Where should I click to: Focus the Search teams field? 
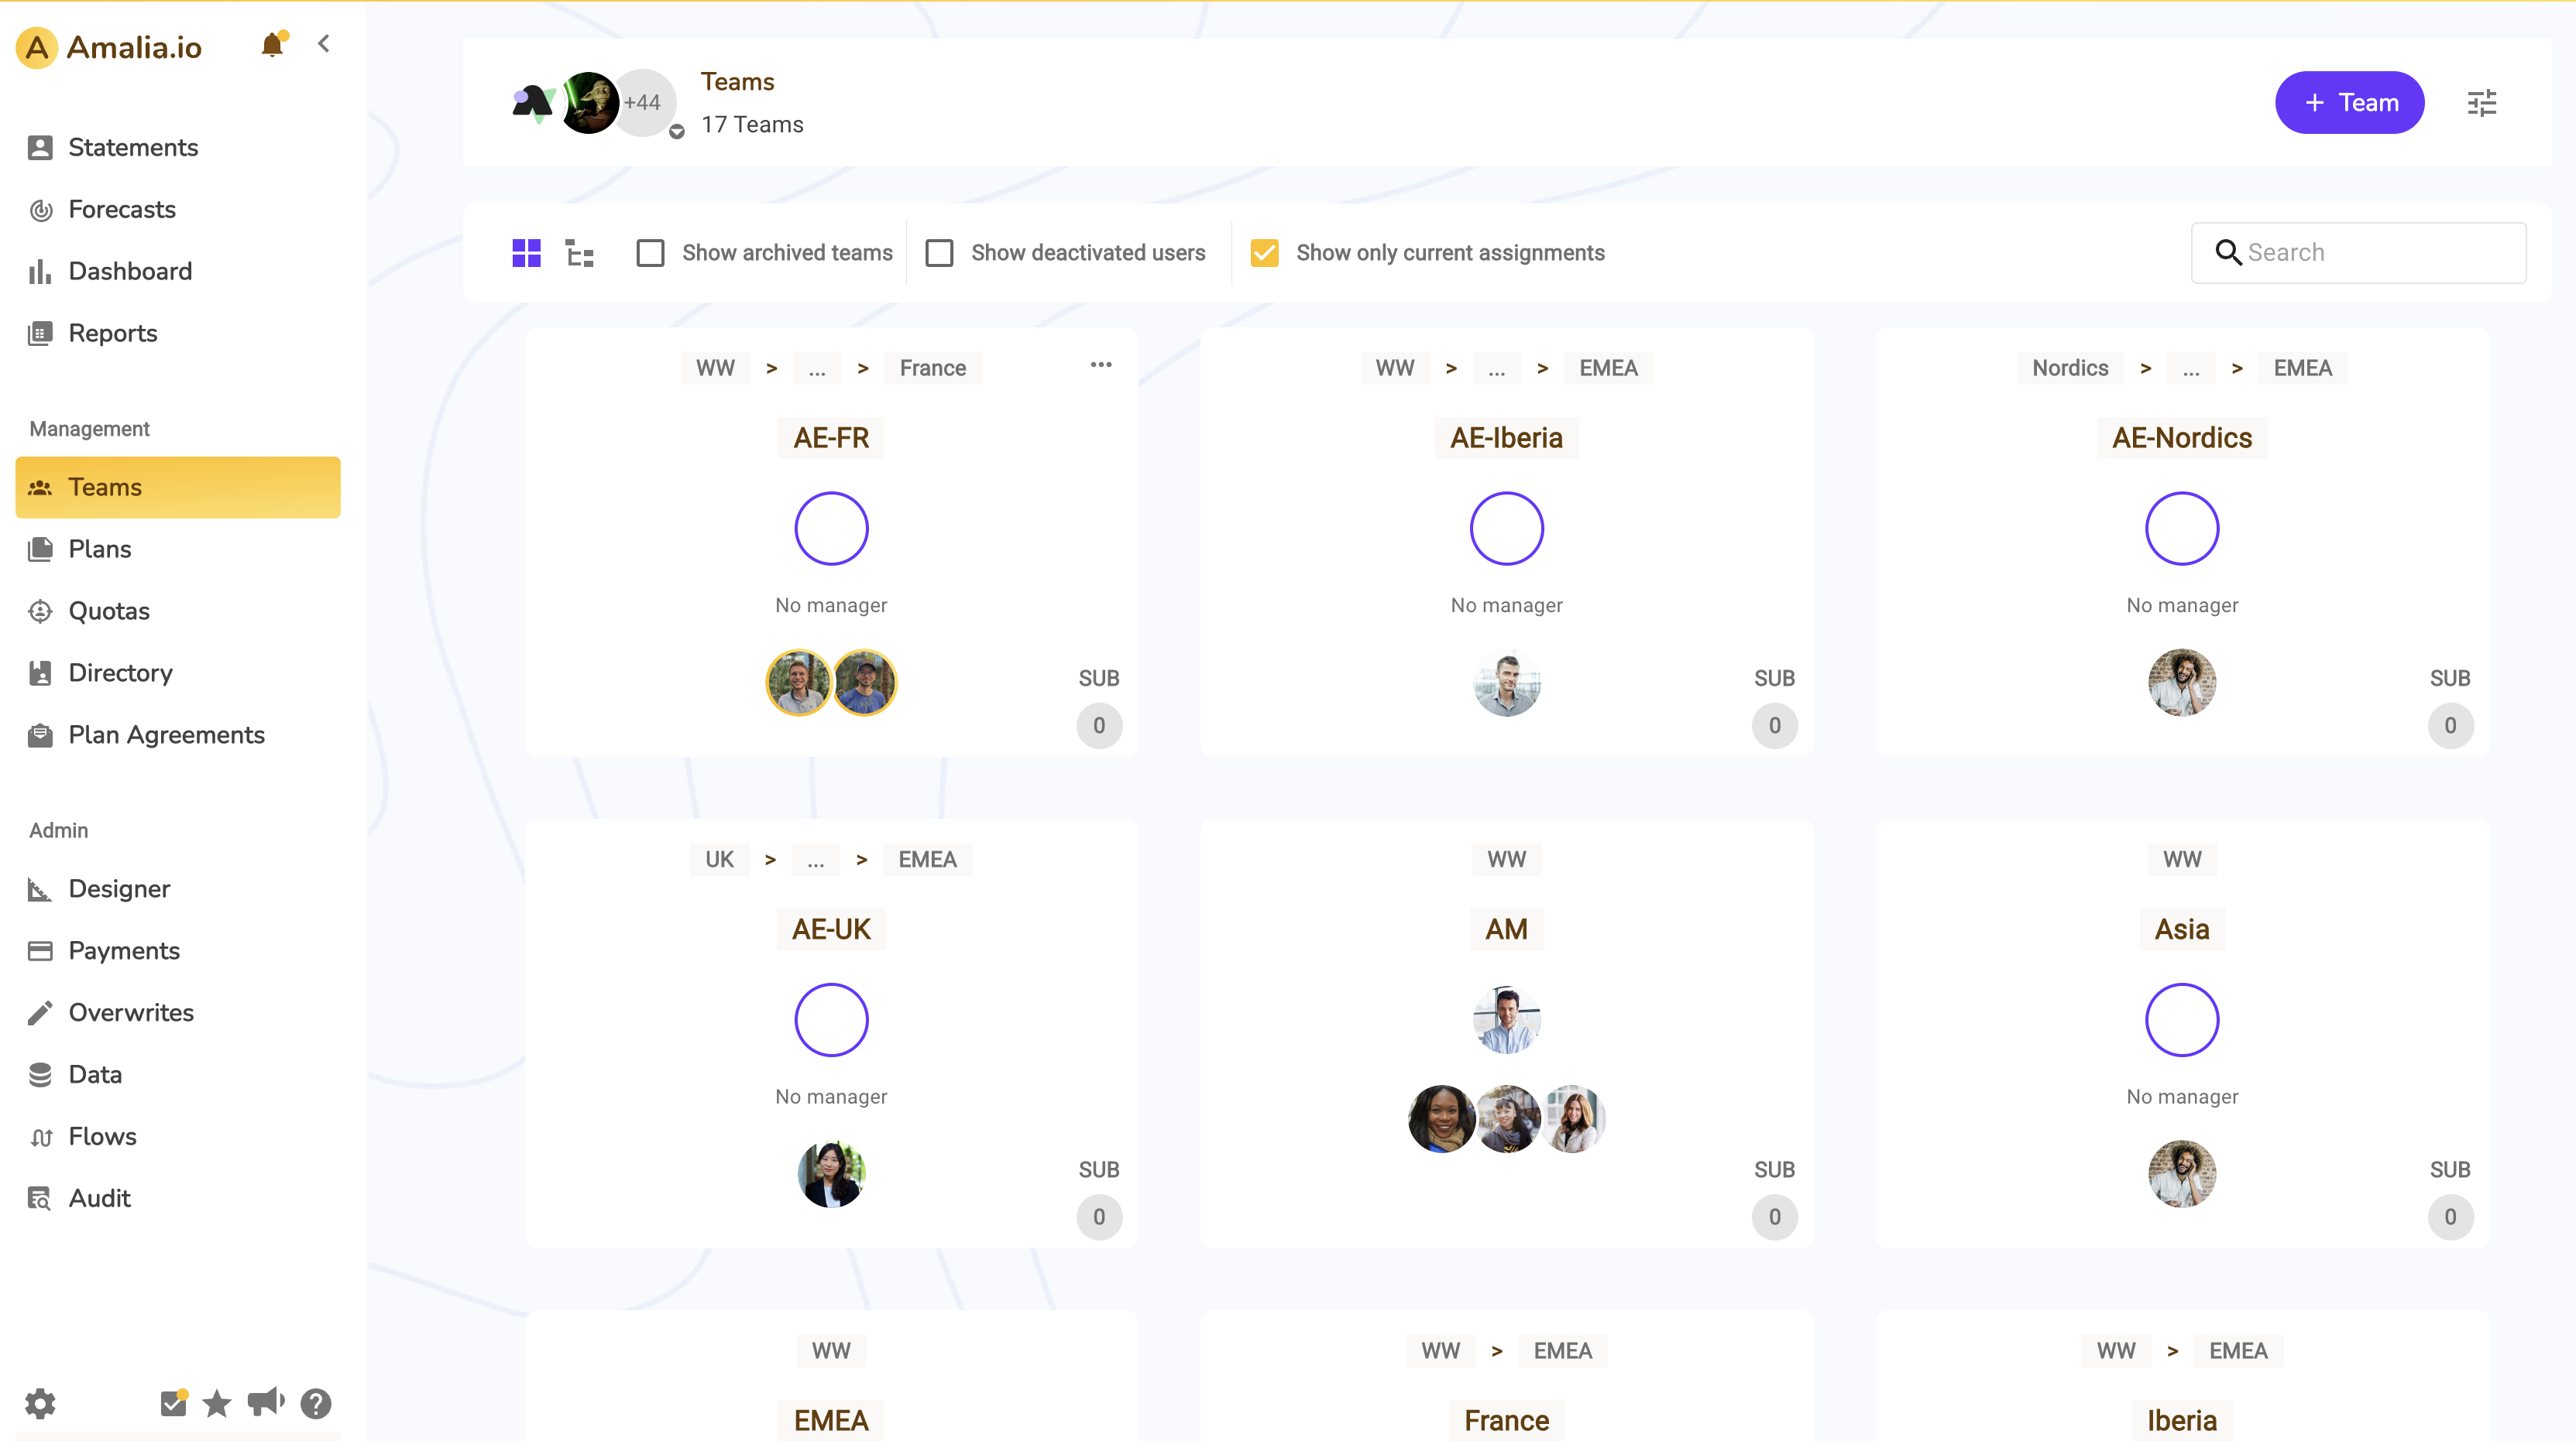click(2359, 253)
